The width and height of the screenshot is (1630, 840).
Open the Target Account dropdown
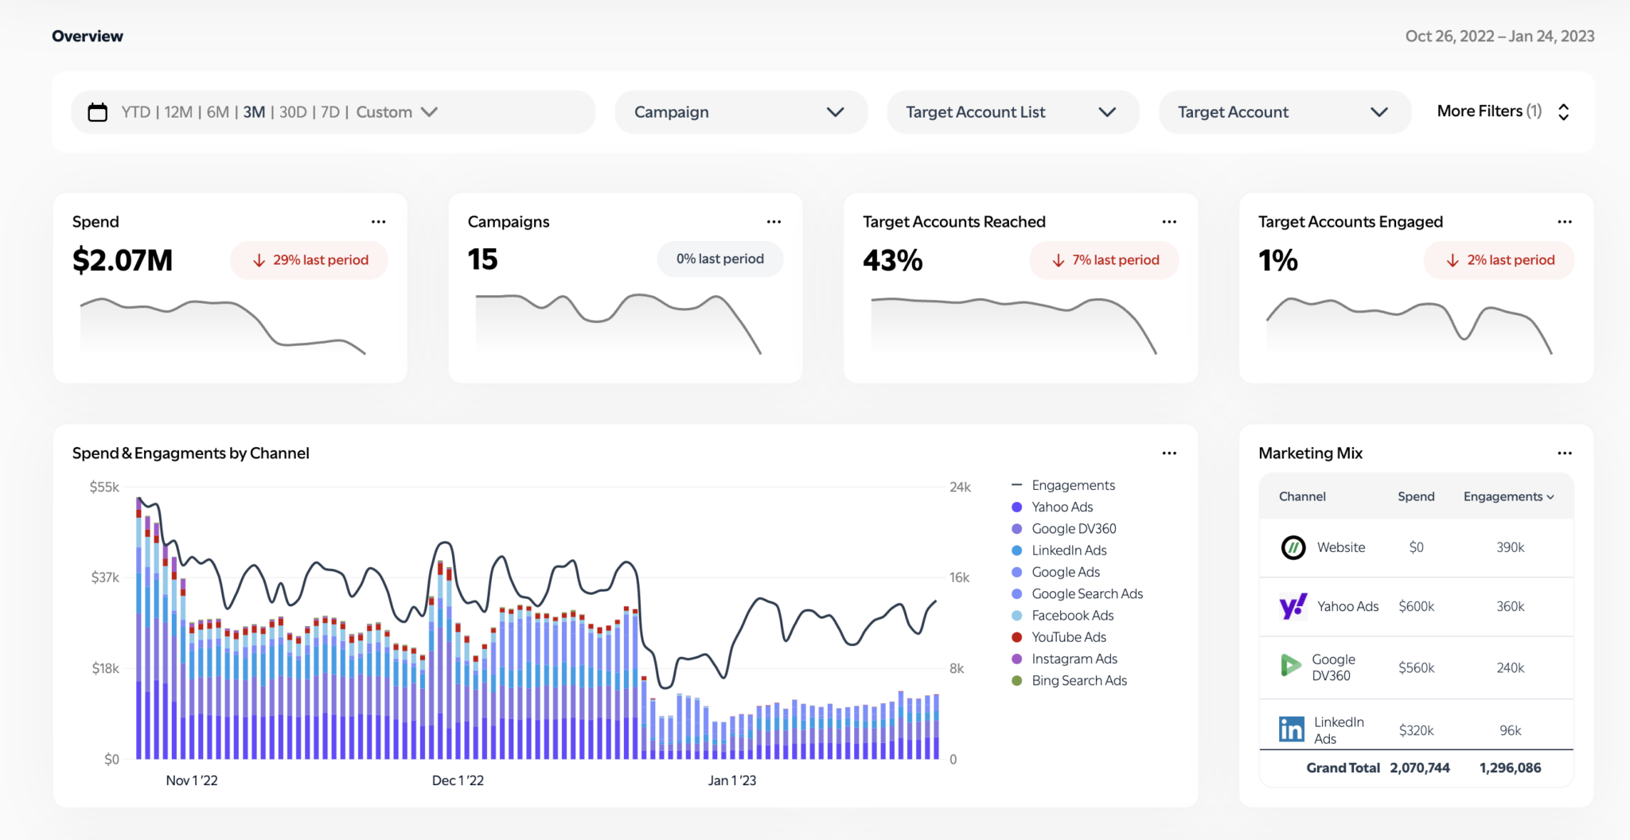(1283, 111)
